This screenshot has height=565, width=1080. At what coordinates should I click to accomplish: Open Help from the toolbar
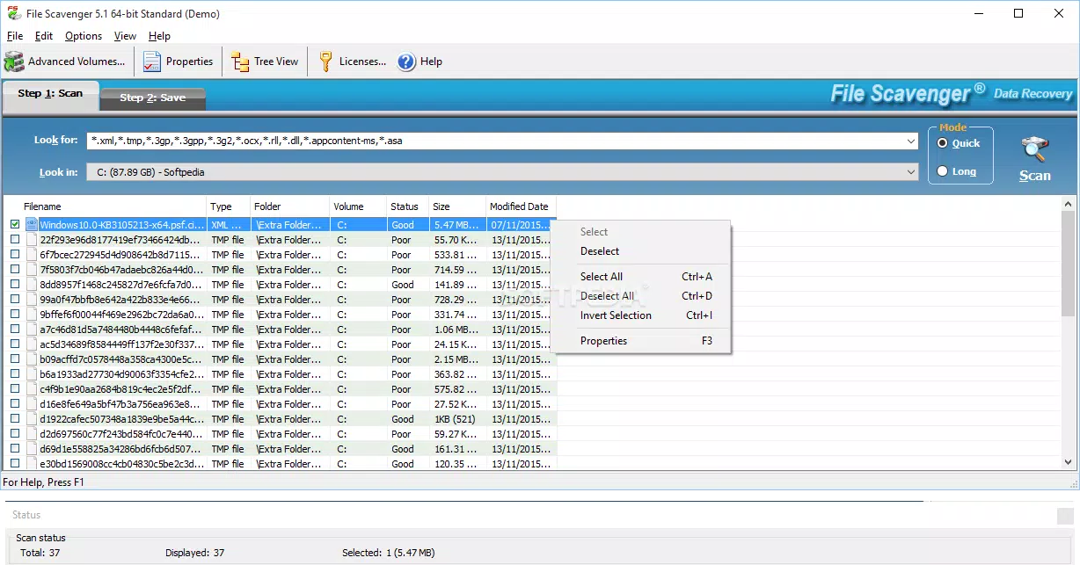(420, 62)
